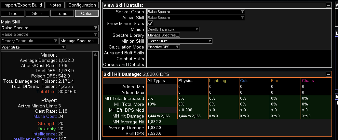Switch to the Tree tab

coord(12,13)
